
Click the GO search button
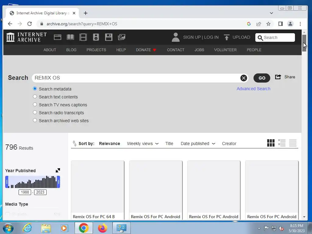(x=262, y=78)
